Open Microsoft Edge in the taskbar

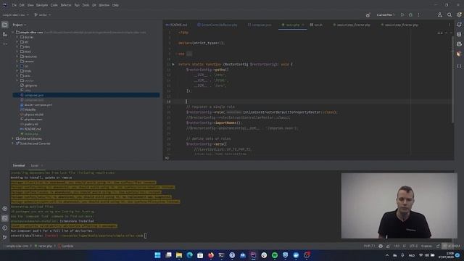[189, 255]
